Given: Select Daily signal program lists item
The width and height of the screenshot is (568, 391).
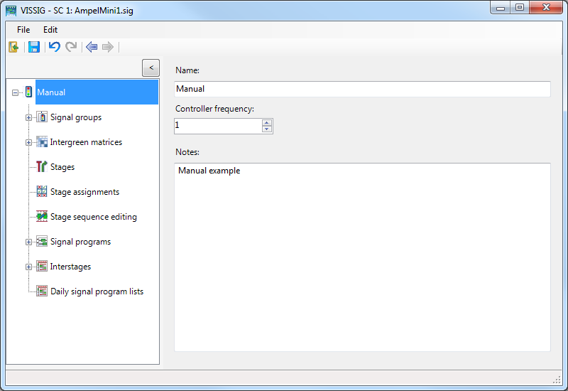Looking at the screenshot, I should (97, 291).
